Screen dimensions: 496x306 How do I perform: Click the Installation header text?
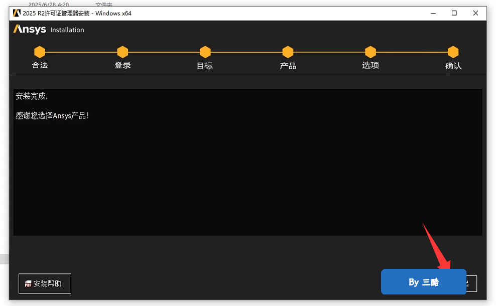click(x=67, y=30)
